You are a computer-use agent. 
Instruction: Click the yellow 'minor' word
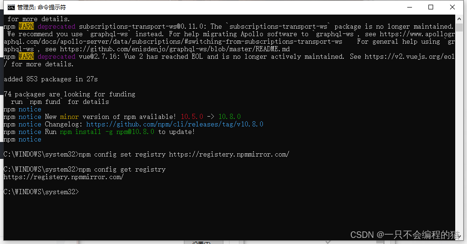[x=69, y=117]
